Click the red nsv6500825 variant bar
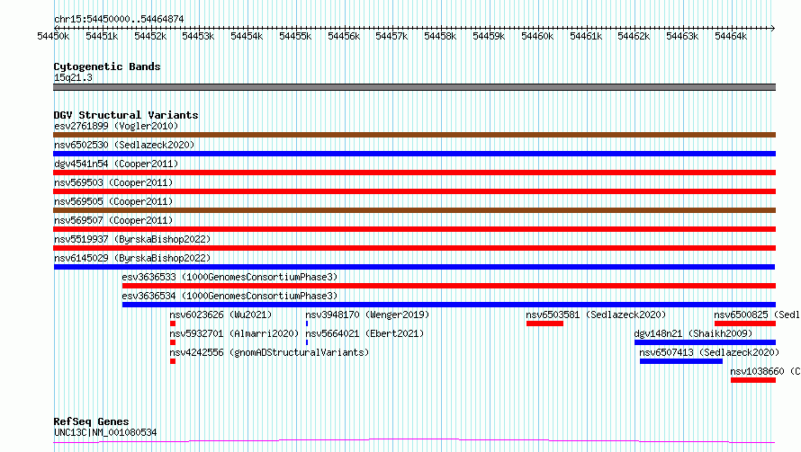 (x=745, y=323)
